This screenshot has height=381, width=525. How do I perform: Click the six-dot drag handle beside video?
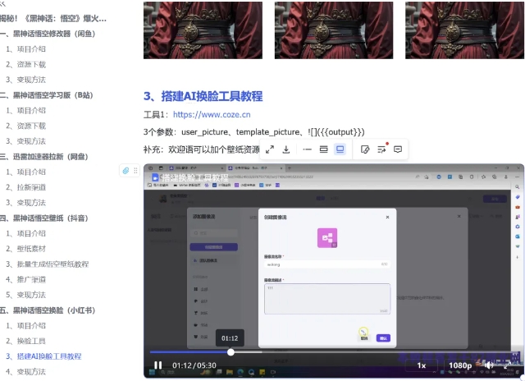click(135, 171)
